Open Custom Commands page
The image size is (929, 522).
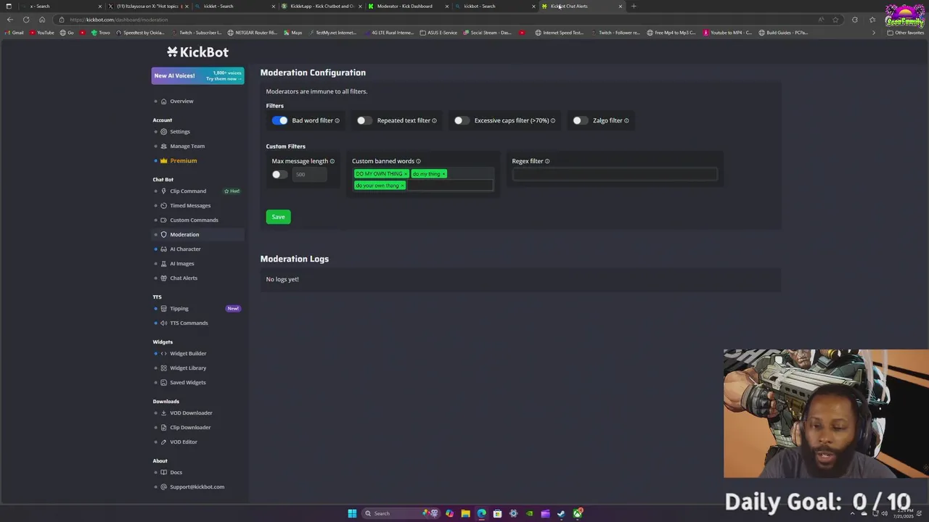click(x=194, y=220)
